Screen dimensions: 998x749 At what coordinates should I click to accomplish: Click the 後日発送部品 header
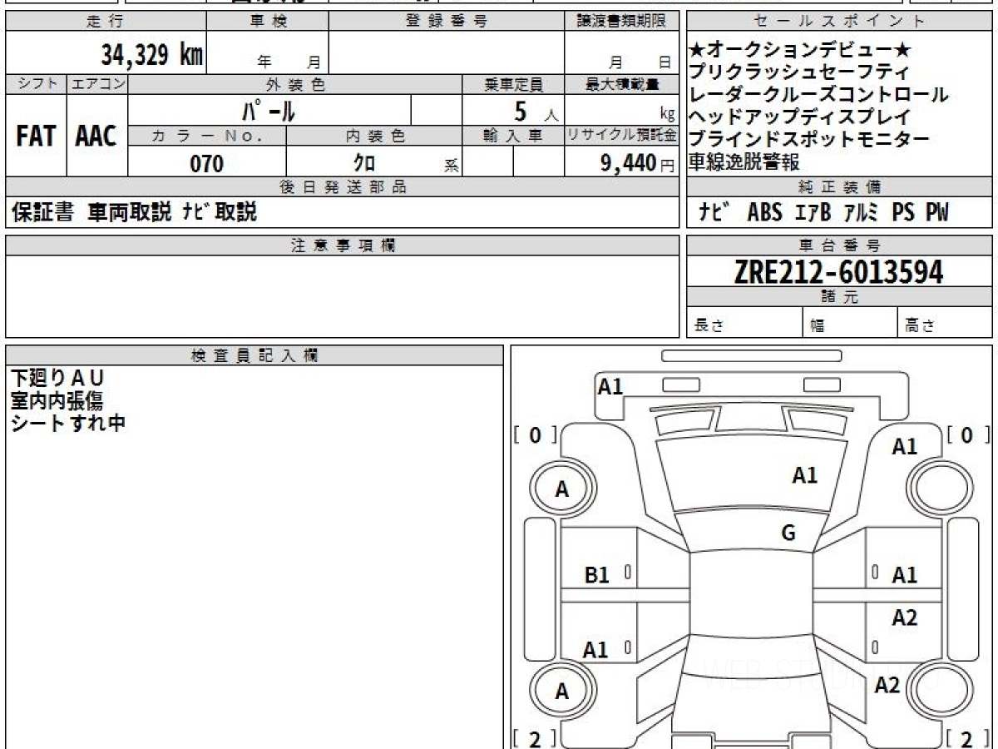343,187
